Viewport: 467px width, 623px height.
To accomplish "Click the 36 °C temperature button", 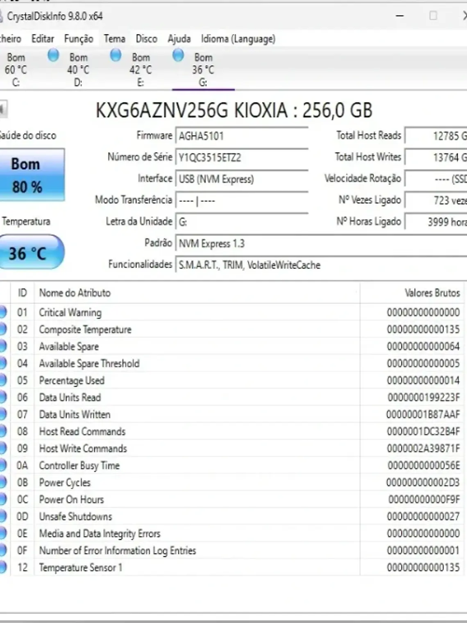I will (32, 252).
